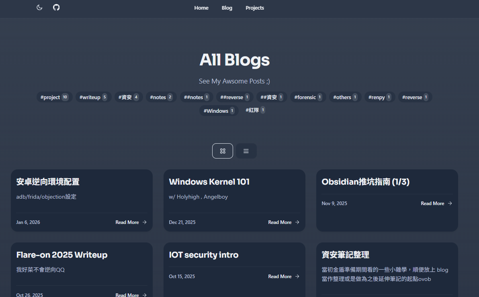Screen dimensions: 479x297
Task: Switch to list view layout
Action: [x=246, y=151]
